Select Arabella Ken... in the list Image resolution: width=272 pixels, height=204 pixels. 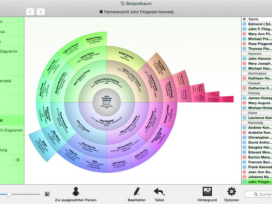[x=257, y=133]
